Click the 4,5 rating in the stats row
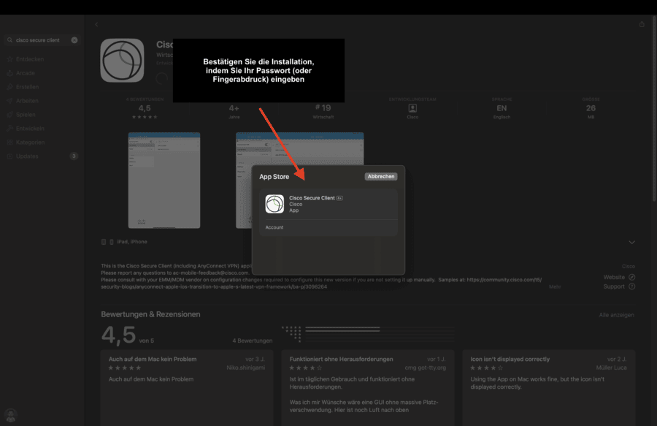Viewport: 657px width, 426px height. coord(145,110)
